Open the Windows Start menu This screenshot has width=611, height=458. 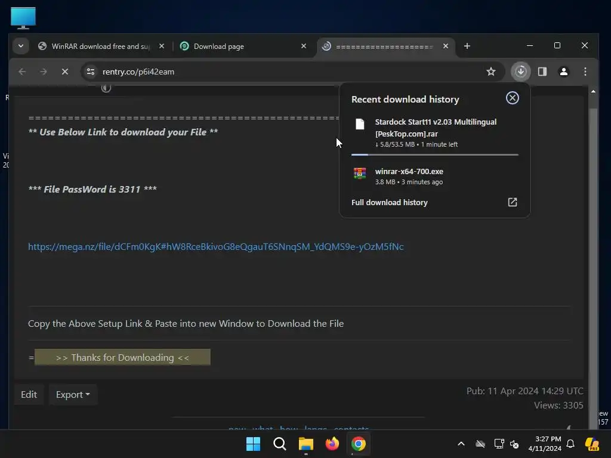tap(253, 444)
